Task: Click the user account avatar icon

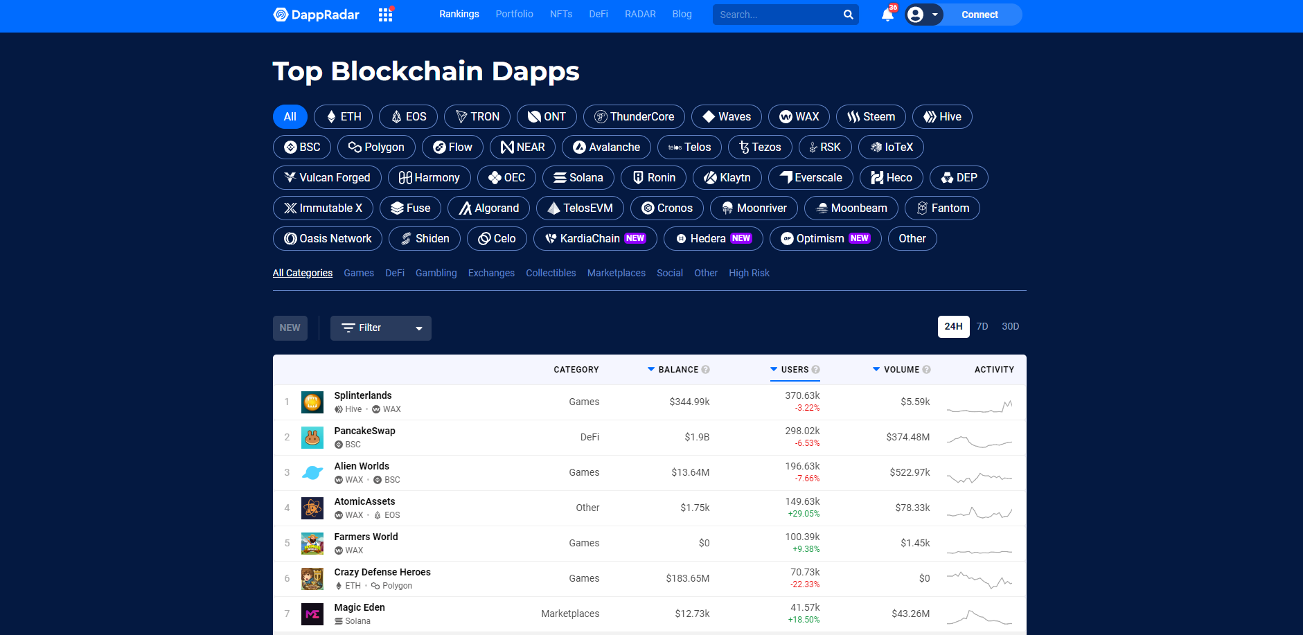Action: [x=915, y=15]
